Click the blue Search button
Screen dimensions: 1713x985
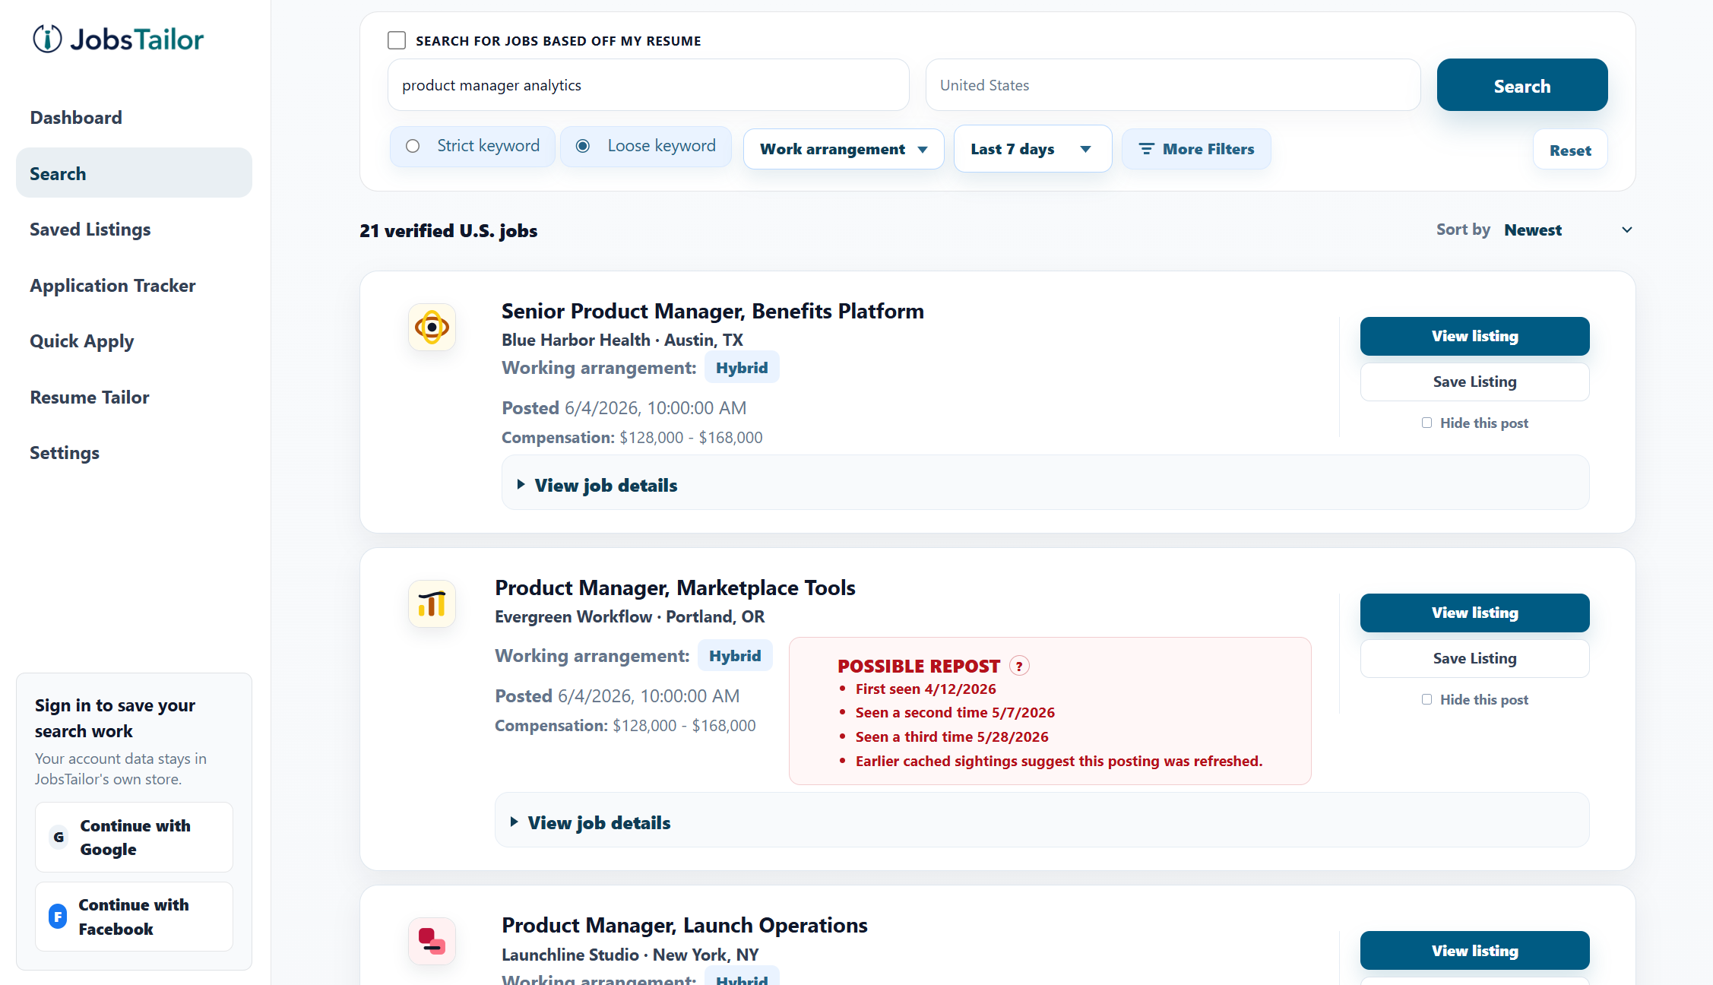click(1522, 85)
